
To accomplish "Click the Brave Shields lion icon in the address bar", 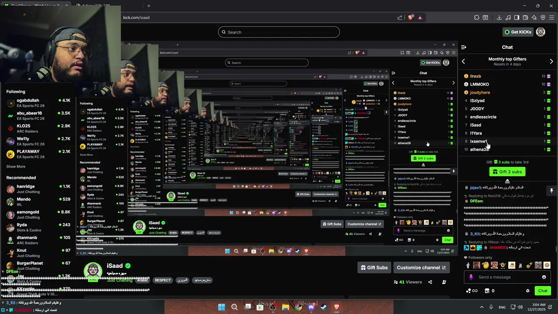I will 410,17.
